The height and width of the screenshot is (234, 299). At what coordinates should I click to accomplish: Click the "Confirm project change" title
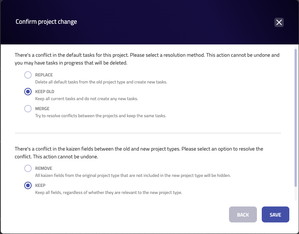46,22
